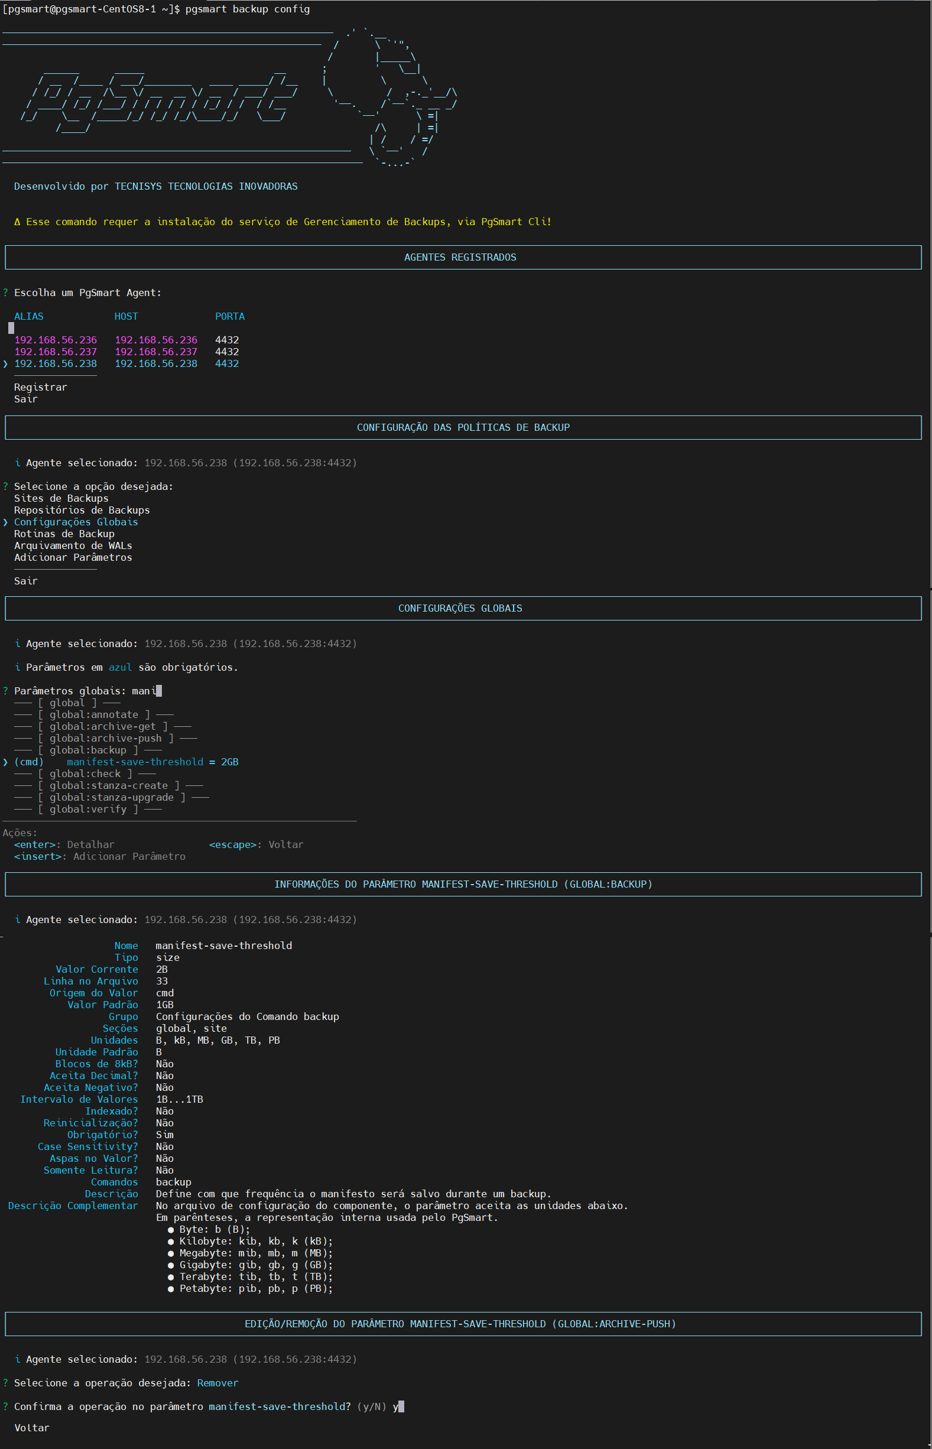This screenshot has height=1449, width=932.
Task: Click the <escape>: Voltar action
Action: (x=256, y=844)
